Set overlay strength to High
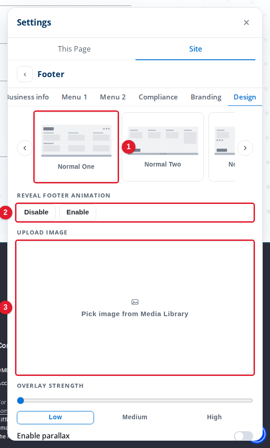This screenshot has width=270, height=448. 214,417
